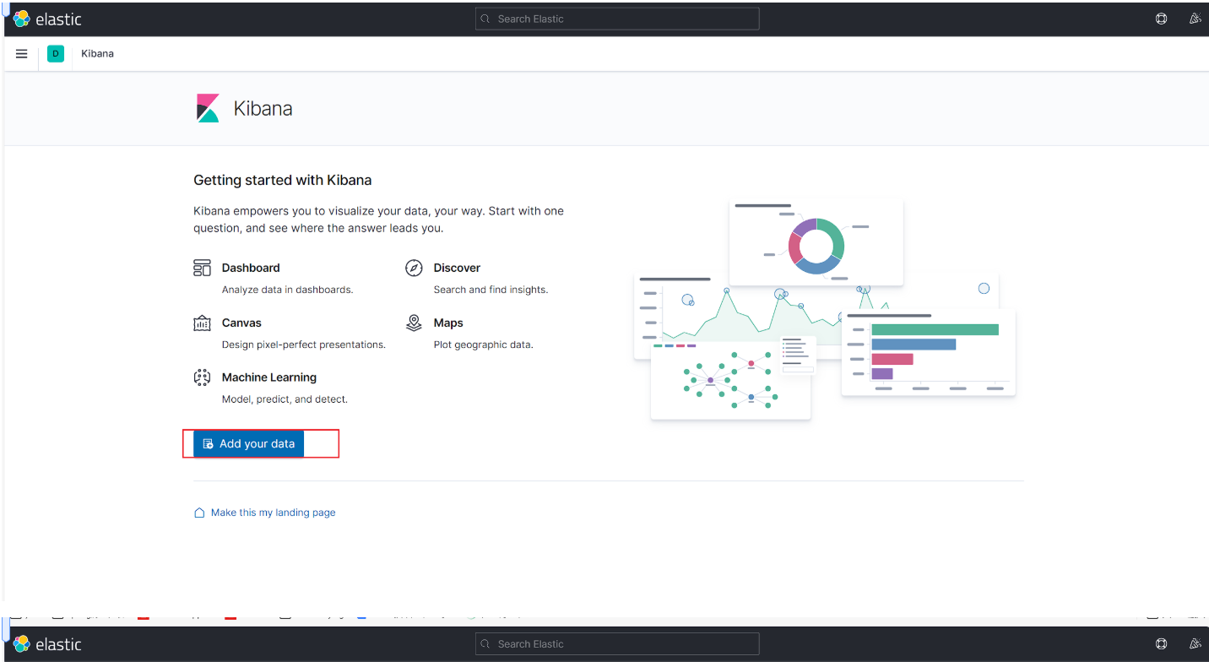Click the Canvas icon
This screenshot has height=662, width=1209.
pos(202,323)
